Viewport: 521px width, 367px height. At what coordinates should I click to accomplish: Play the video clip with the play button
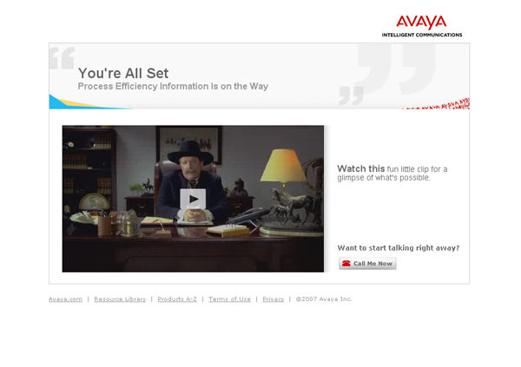click(193, 199)
